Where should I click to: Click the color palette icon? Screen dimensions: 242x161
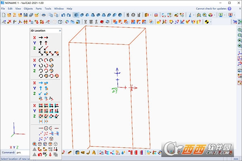click(67, 22)
